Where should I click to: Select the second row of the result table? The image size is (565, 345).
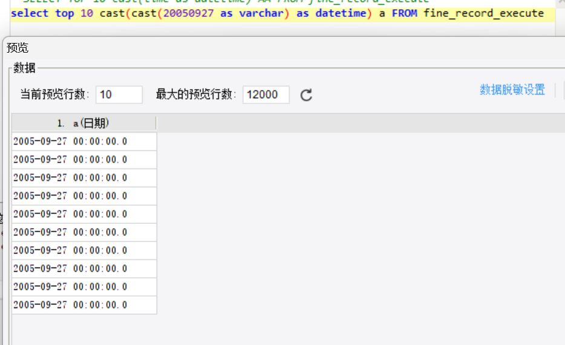[84, 160]
